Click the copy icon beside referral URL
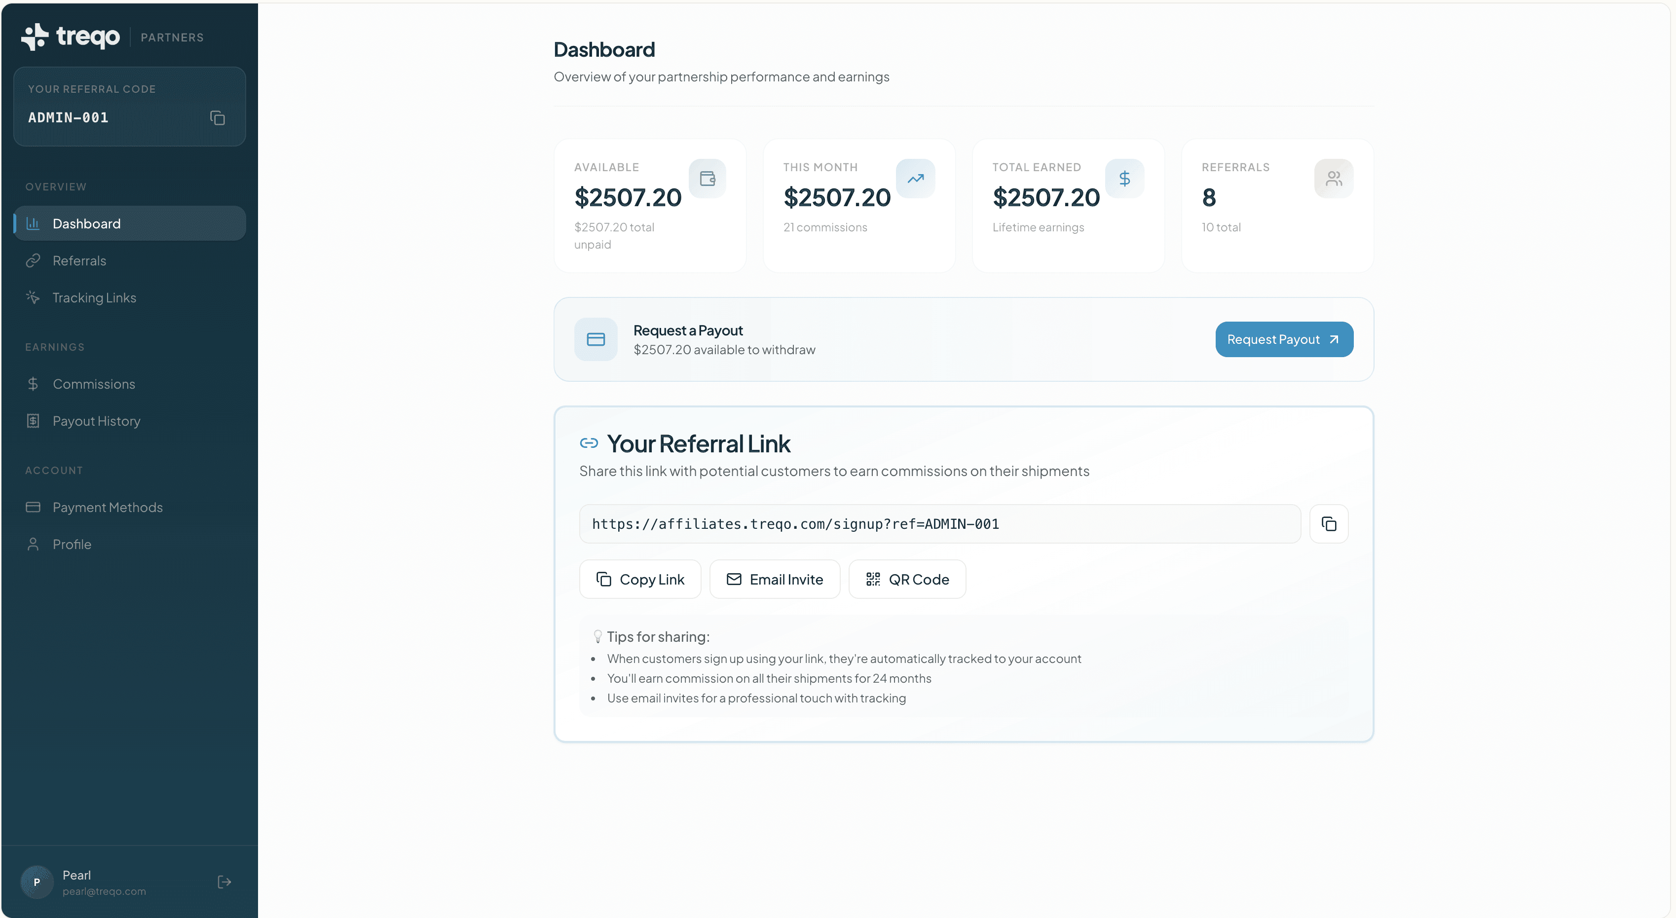The height and width of the screenshot is (918, 1676). tap(1329, 524)
